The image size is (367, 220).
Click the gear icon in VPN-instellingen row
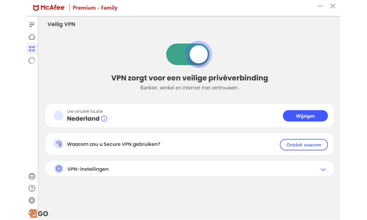point(59,169)
